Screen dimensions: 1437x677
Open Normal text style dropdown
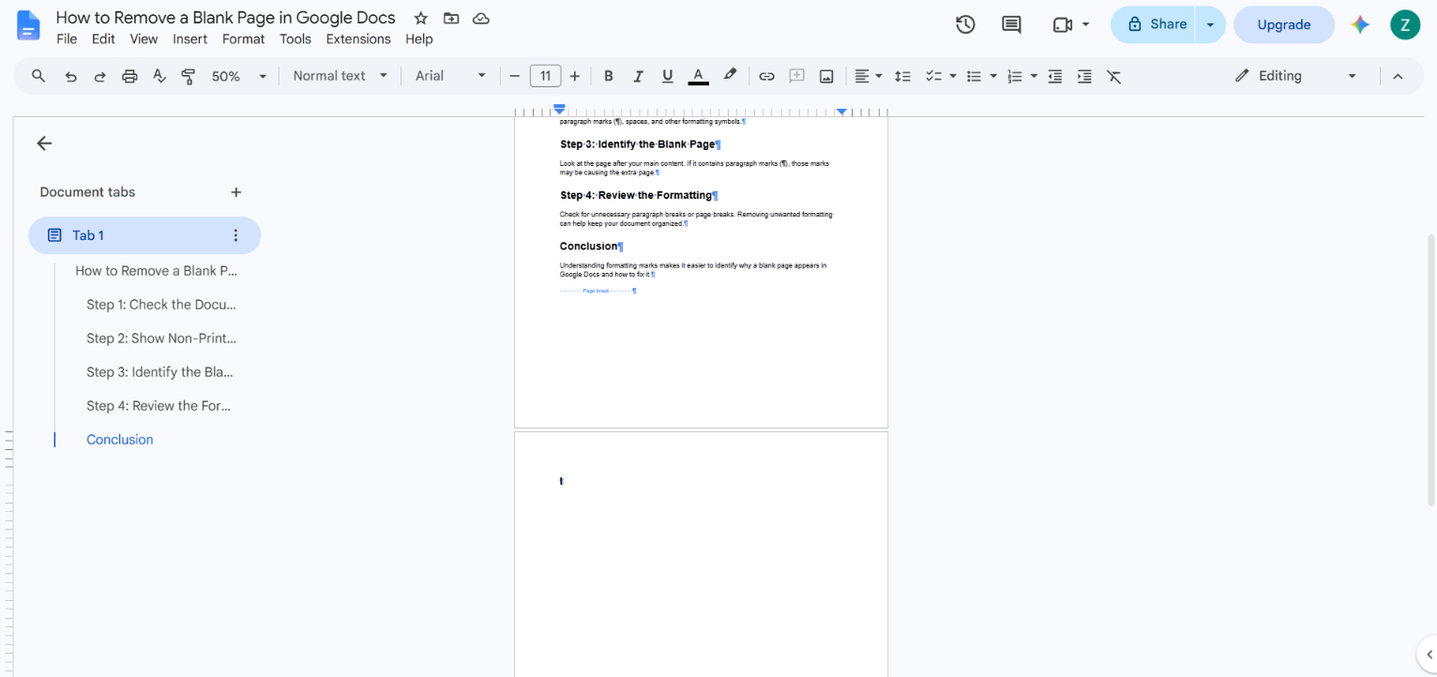click(x=340, y=76)
